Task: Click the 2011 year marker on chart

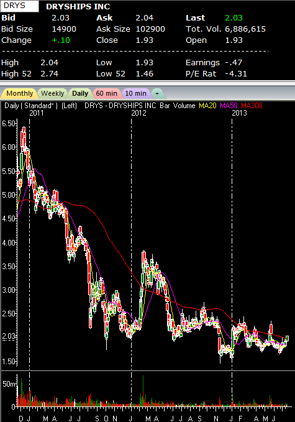Action: pyautogui.click(x=36, y=113)
